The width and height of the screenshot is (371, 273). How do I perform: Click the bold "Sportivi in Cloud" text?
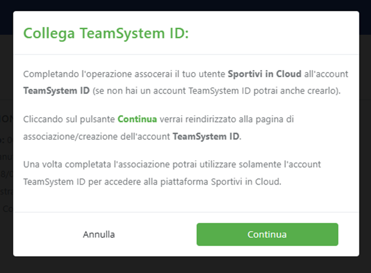tap(265, 75)
